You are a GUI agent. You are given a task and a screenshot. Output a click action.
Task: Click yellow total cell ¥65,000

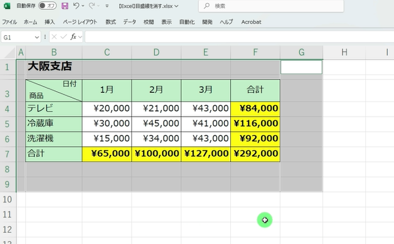coord(107,154)
